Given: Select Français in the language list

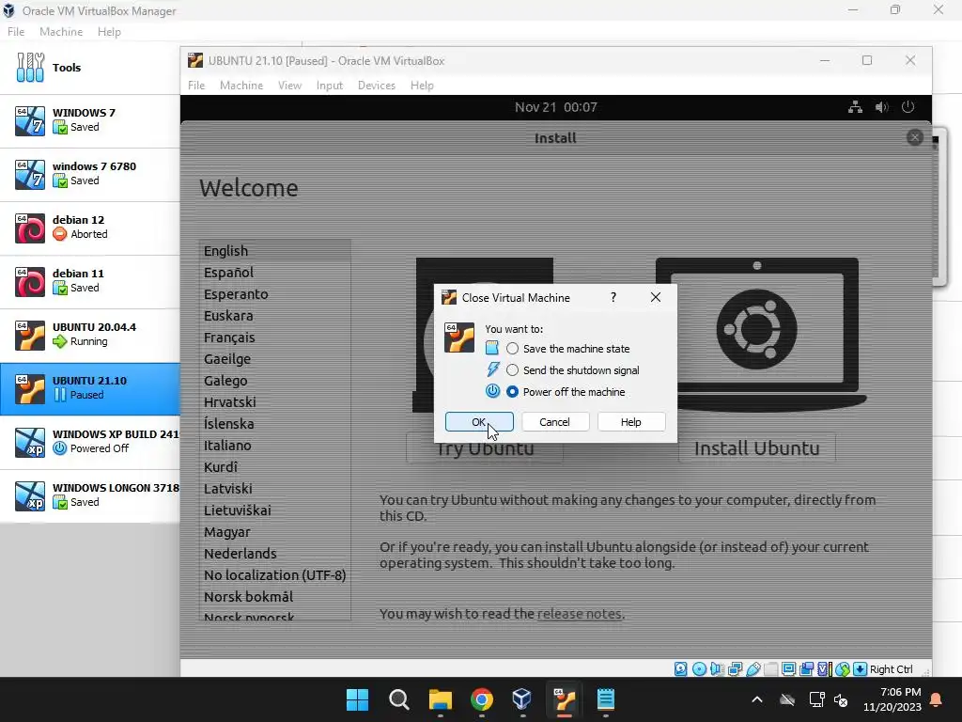Looking at the screenshot, I should (x=275, y=337).
